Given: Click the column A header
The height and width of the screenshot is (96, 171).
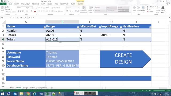Looking at the screenshot, I should [x=26, y=22].
